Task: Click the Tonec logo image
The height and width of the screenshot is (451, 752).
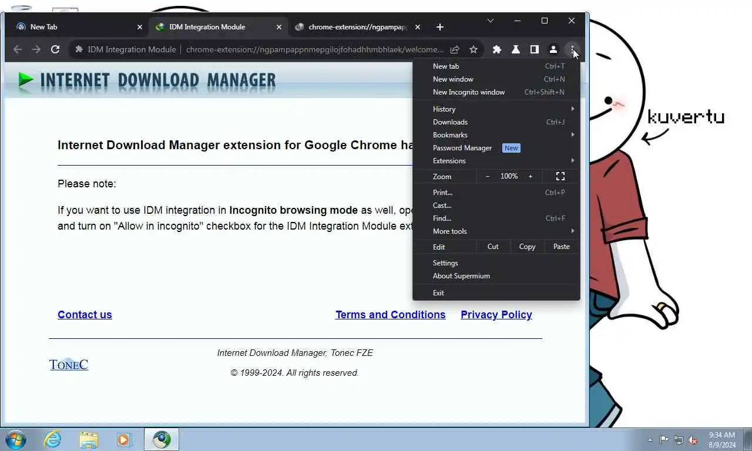Action: (x=69, y=365)
